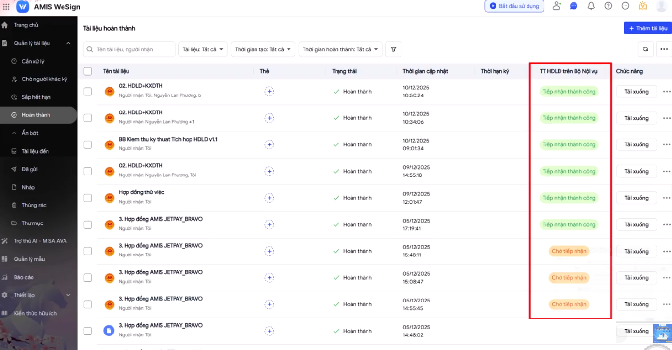Toggle the select-all checkbox in table header
The height and width of the screenshot is (350, 672).
88,71
